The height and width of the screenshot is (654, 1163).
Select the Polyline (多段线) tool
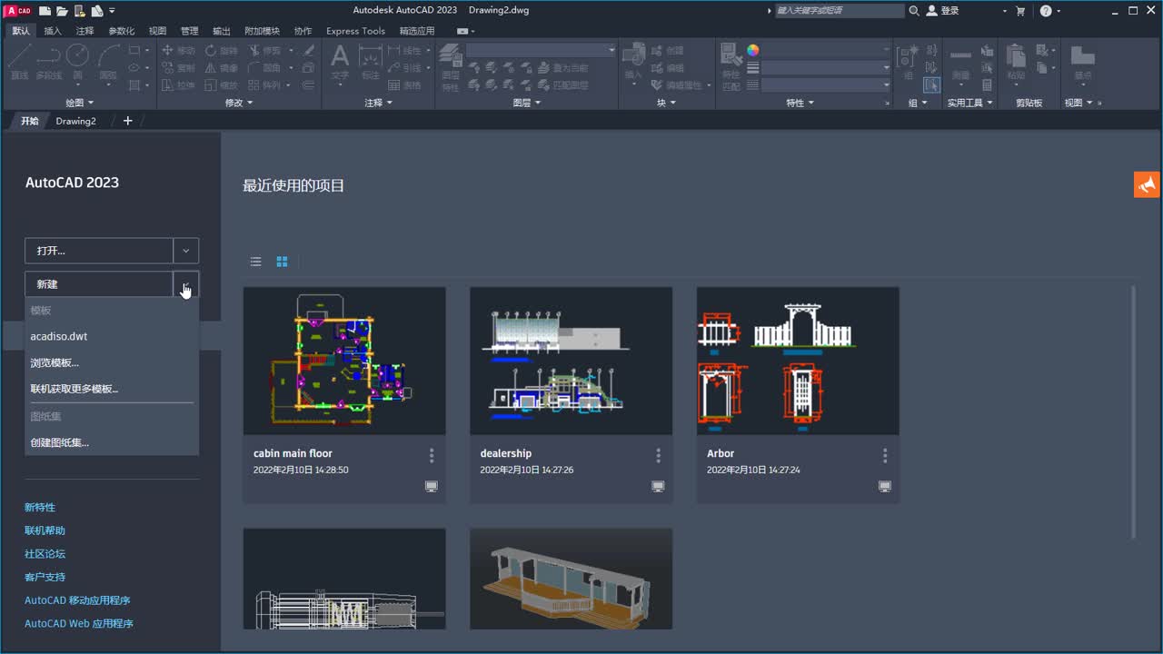point(49,63)
